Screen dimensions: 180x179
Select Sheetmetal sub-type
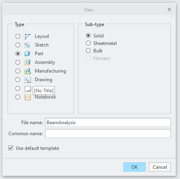coord(88,43)
